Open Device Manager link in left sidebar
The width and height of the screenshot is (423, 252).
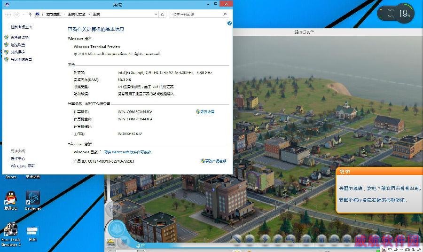pos(20,37)
